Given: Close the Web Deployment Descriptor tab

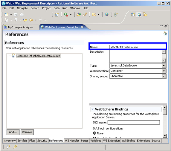Looking at the screenshot, I should (x=82, y=27).
